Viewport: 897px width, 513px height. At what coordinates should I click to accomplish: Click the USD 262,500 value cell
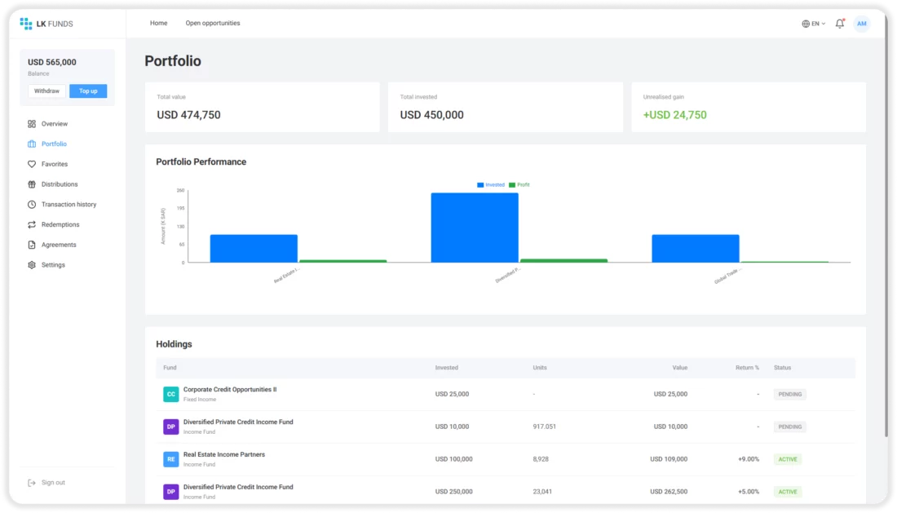(x=669, y=492)
